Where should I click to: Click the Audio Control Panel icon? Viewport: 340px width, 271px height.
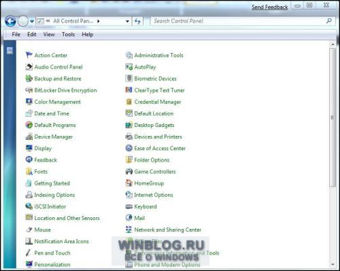[29, 67]
